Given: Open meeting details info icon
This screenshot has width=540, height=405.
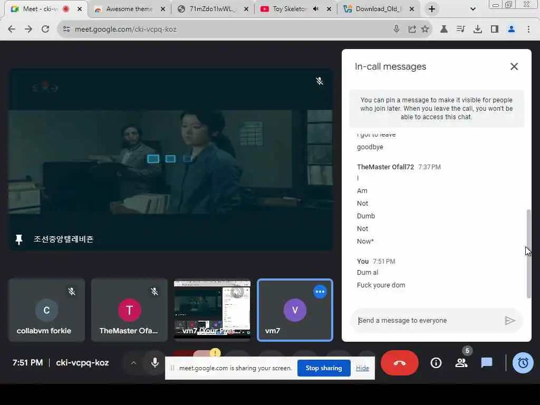Looking at the screenshot, I should pos(436,363).
